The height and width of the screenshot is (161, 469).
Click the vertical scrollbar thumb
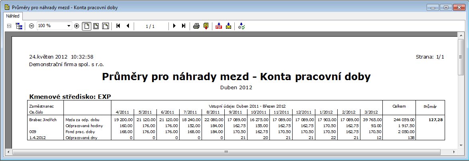tap(461, 57)
